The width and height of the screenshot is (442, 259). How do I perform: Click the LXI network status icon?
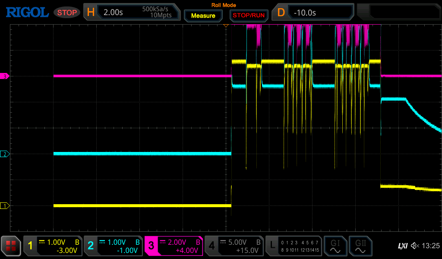tap(403, 246)
